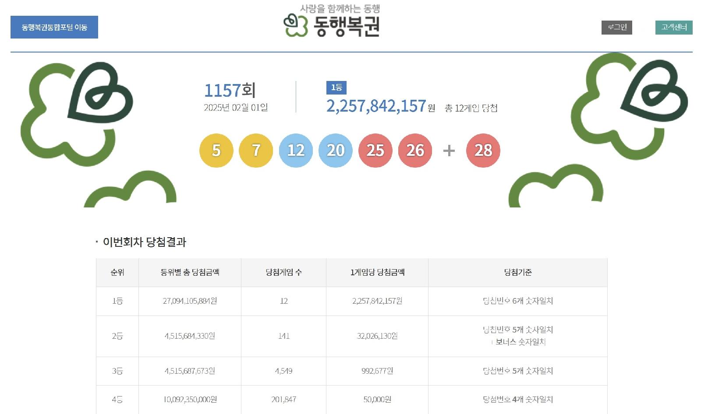The height and width of the screenshot is (414, 701).
Task: Click the winning games count 141
Action: click(x=283, y=336)
